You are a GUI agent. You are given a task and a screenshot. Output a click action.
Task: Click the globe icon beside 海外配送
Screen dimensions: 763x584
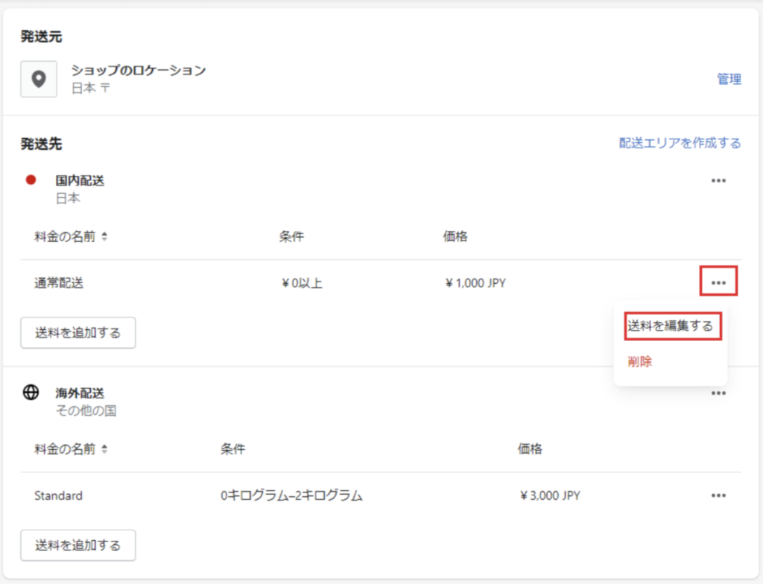coord(31,393)
